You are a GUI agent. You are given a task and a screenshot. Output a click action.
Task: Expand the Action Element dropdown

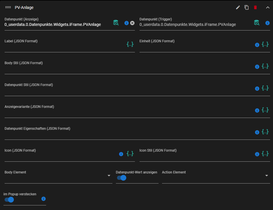267,175
